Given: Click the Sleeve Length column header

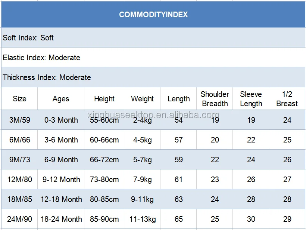Looking at the screenshot, I should point(251,99).
